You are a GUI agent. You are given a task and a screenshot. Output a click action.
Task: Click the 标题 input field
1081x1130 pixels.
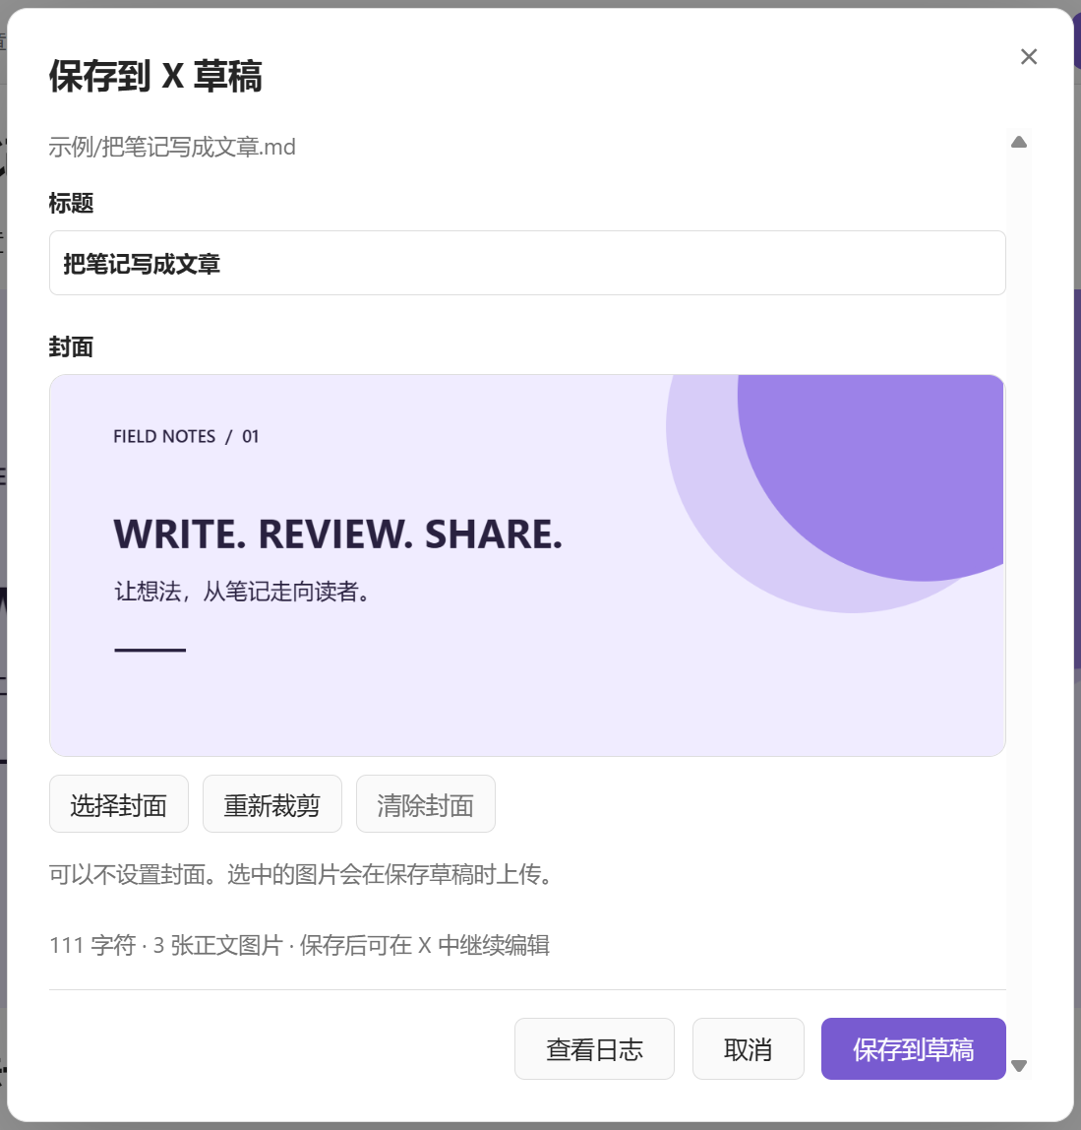click(x=527, y=263)
